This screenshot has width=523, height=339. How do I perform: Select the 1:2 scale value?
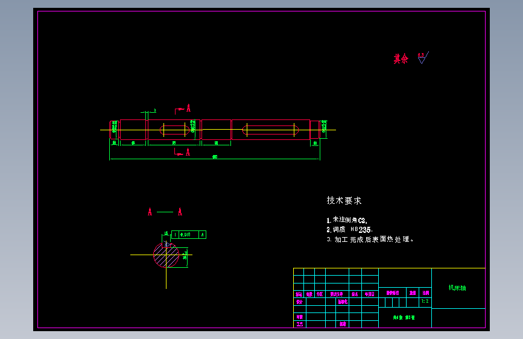tap(425, 301)
